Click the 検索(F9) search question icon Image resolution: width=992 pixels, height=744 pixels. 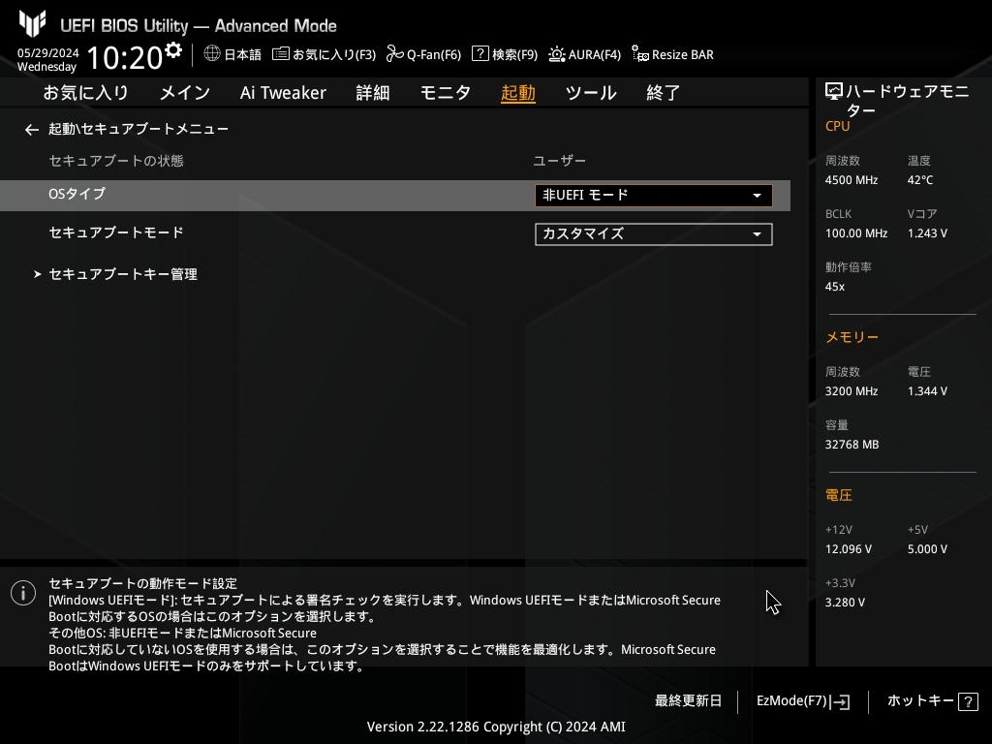(x=480, y=54)
